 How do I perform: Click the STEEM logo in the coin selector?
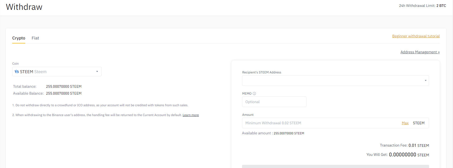click(17, 72)
